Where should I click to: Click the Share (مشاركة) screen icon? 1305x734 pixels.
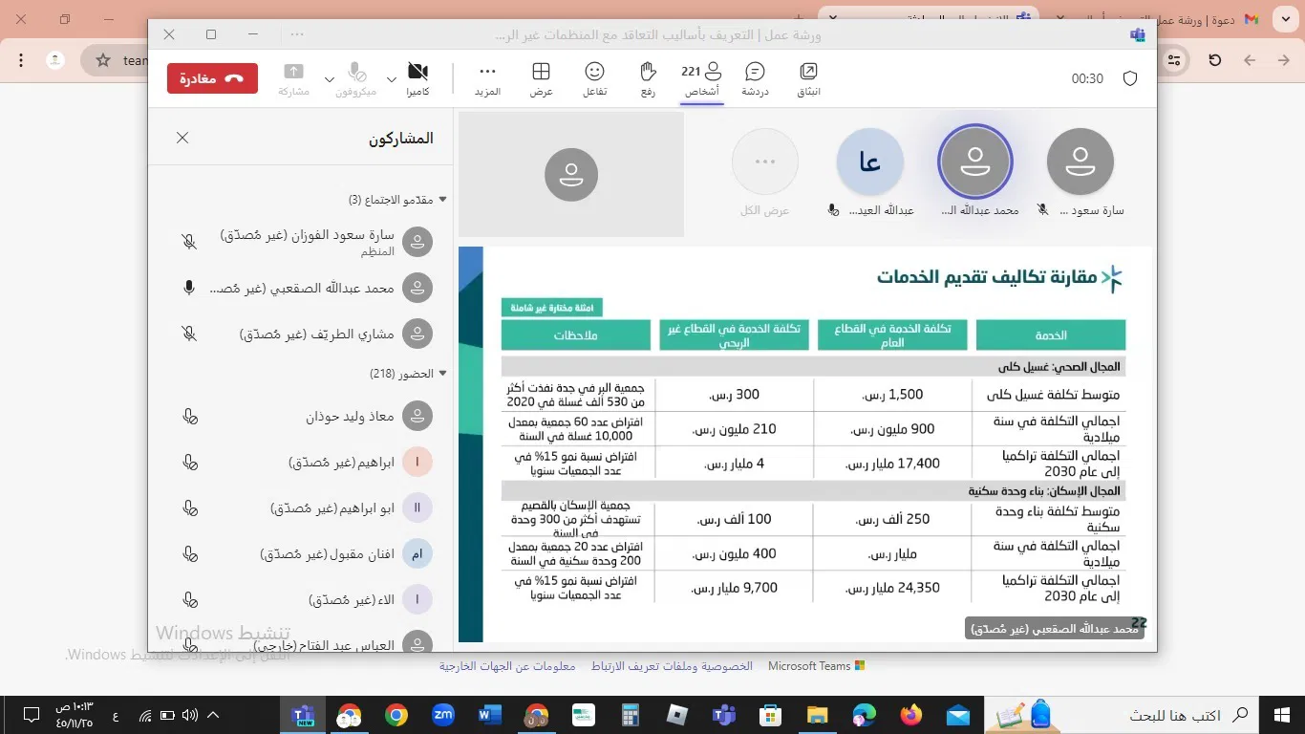pos(294,79)
